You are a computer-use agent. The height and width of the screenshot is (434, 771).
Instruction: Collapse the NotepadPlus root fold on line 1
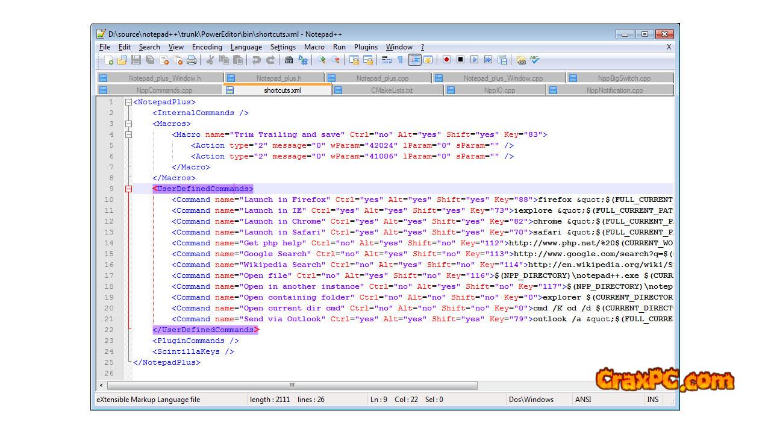pos(128,102)
